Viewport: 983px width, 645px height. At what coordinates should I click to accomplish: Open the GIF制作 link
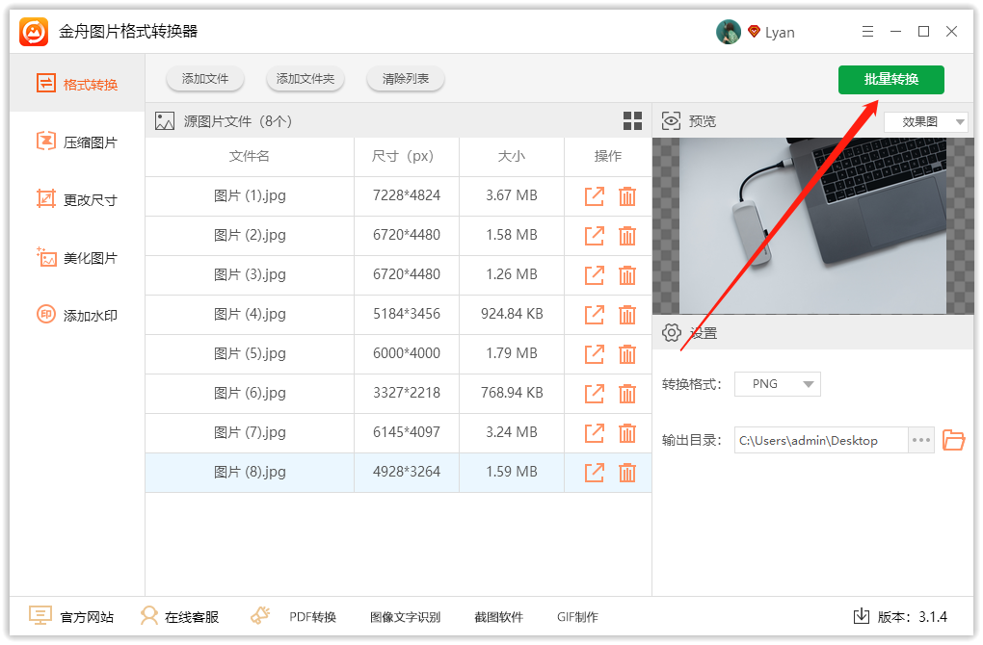pyautogui.click(x=577, y=617)
